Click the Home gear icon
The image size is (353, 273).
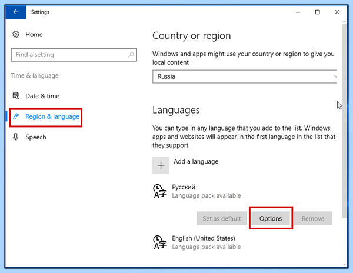pos(16,35)
